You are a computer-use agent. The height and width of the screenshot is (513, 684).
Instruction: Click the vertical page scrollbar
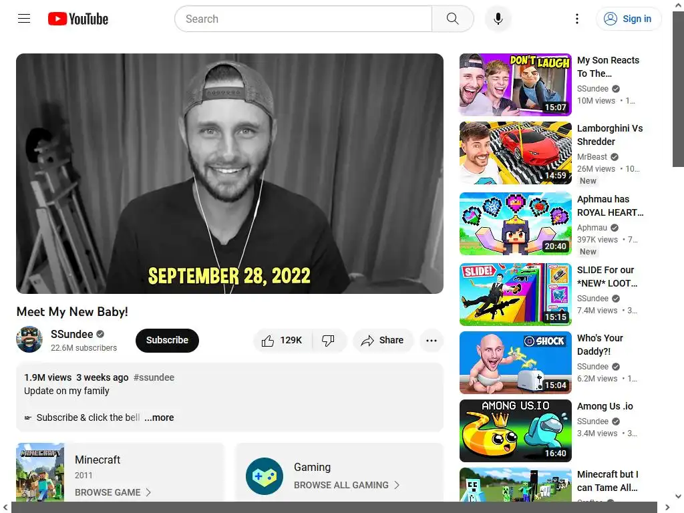[x=679, y=90]
